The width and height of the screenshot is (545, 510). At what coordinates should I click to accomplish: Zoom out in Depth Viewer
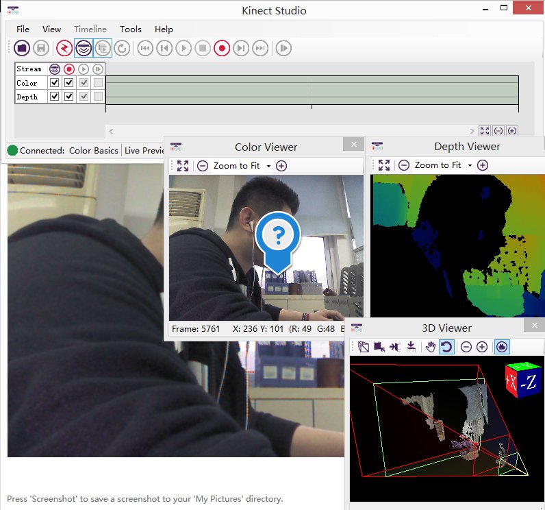tap(404, 165)
